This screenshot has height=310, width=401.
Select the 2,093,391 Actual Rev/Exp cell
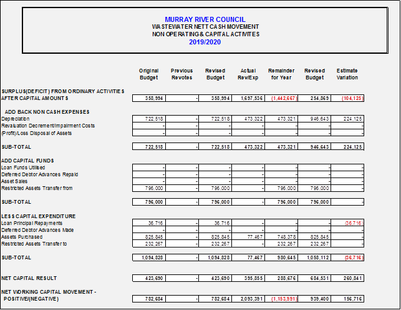(248, 299)
